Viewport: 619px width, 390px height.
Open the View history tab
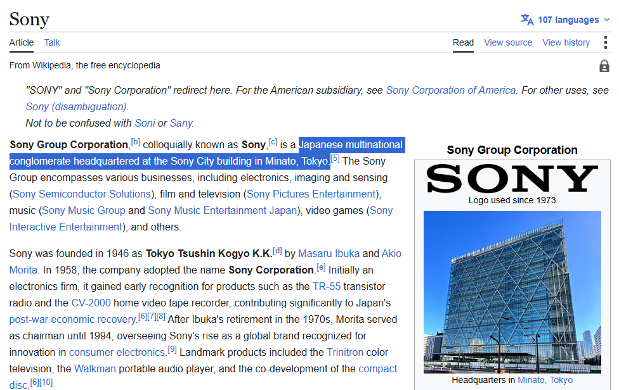[x=566, y=42]
